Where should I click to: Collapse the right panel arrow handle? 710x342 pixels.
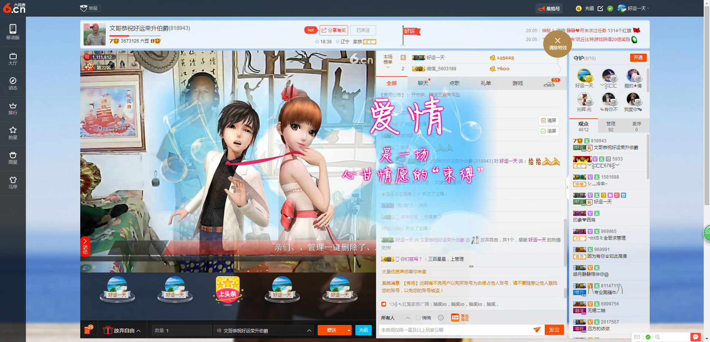pos(567,187)
